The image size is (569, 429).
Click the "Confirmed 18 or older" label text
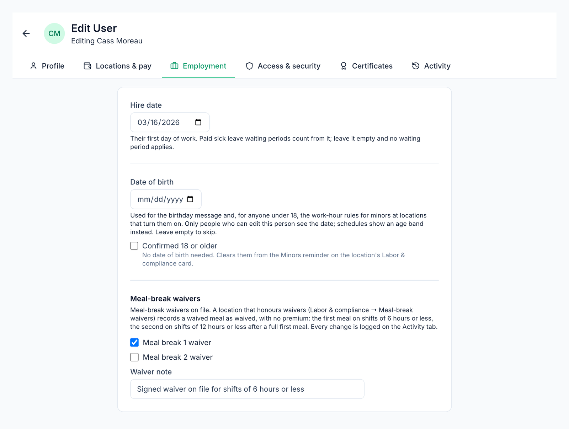tap(180, 246)
